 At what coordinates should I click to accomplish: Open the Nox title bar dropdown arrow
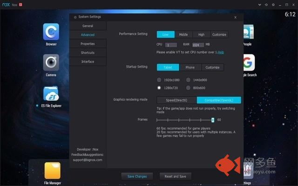click(x=260, y=5)
